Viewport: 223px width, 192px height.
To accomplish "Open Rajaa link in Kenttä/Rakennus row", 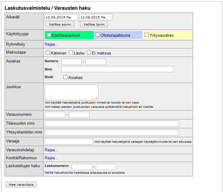I will tap(51, 158).
